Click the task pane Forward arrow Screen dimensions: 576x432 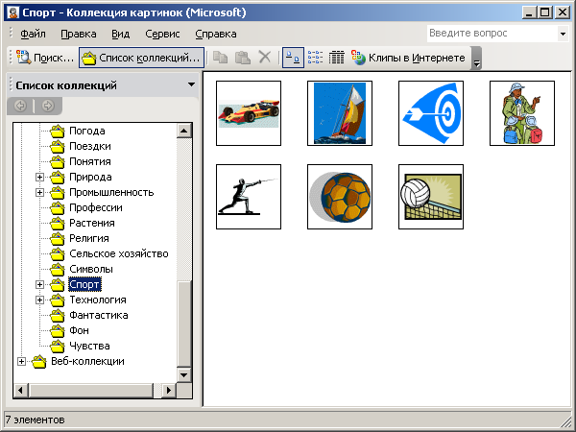(x=48, y=106)
